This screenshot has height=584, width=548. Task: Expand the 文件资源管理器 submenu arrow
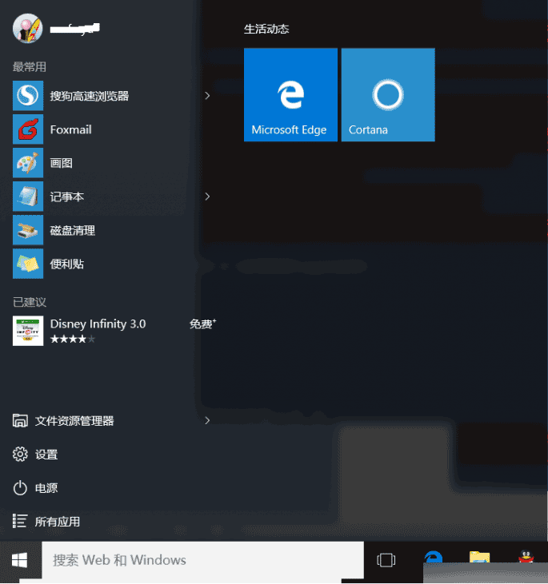(207, 420)
